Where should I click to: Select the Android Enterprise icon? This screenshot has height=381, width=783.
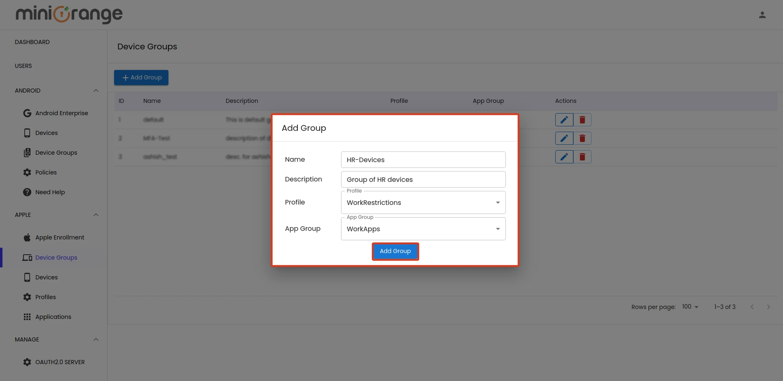pyautogui.click(x=27, y=113)
